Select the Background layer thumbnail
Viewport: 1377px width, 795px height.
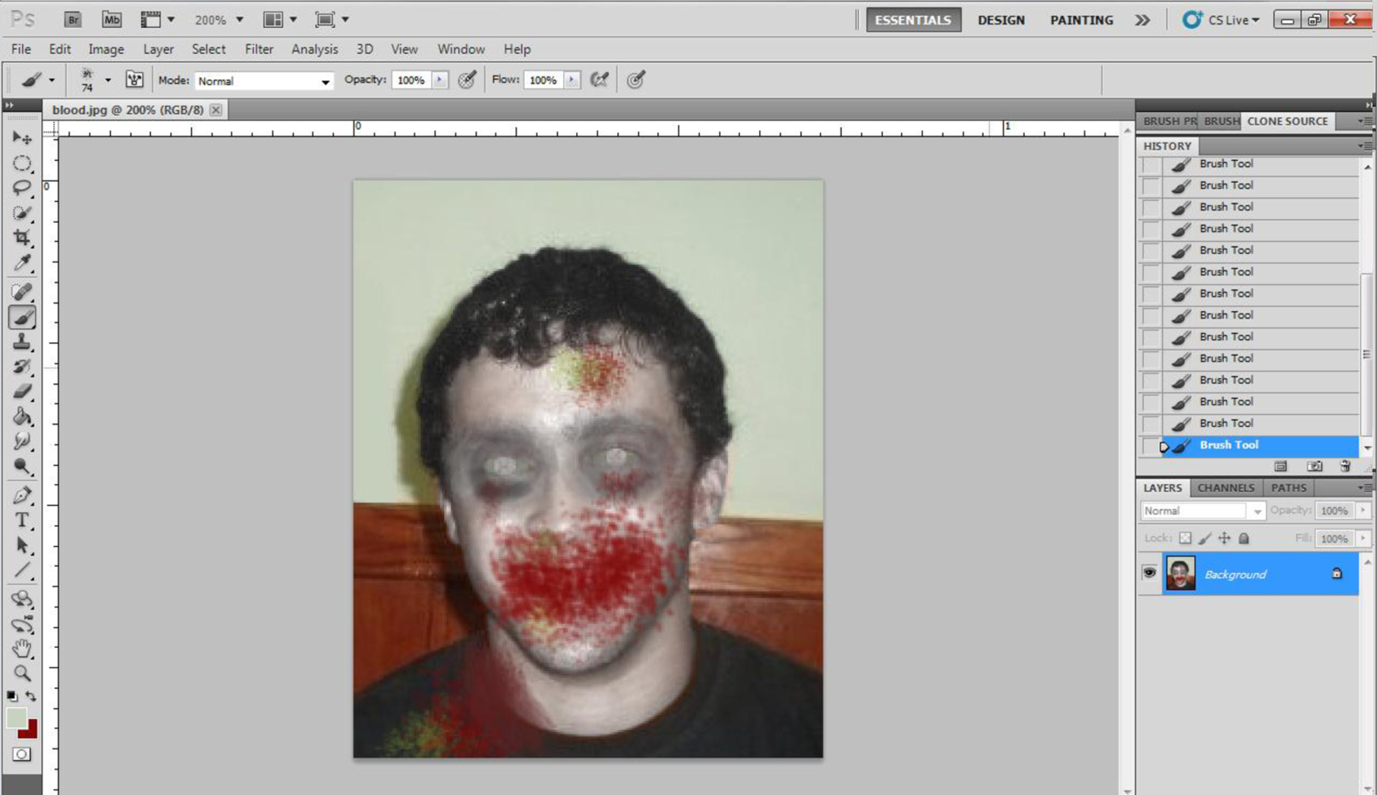1180,573
